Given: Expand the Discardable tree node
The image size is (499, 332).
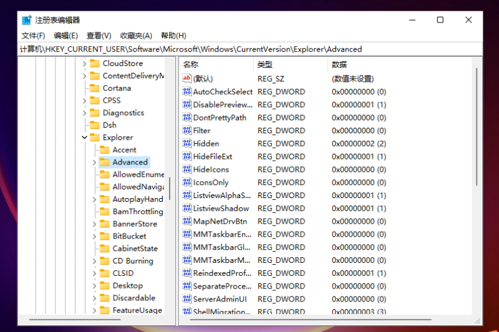Looking at the screenshot, I should (x=94, y=298).
